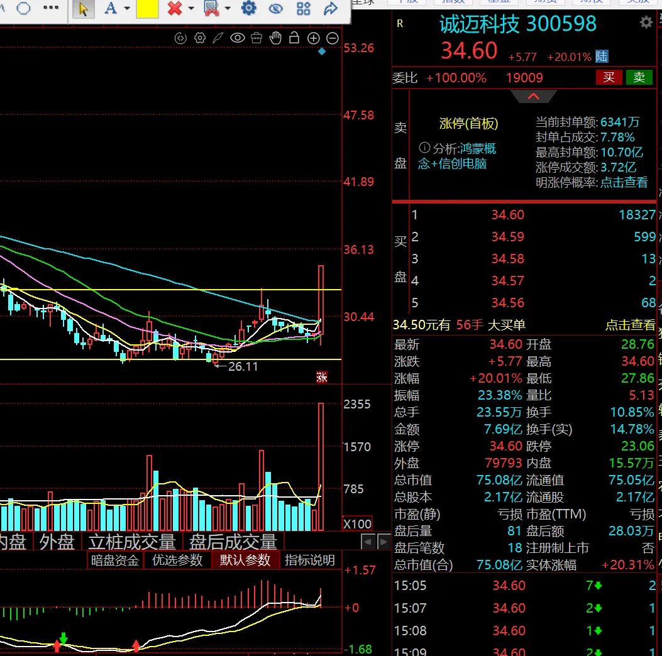
Task: Click the green down arrow in MACD panel
Action: tap(63, 637)
